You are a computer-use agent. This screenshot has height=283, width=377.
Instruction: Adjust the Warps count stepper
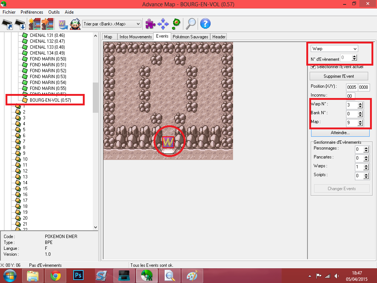point(366,167)
